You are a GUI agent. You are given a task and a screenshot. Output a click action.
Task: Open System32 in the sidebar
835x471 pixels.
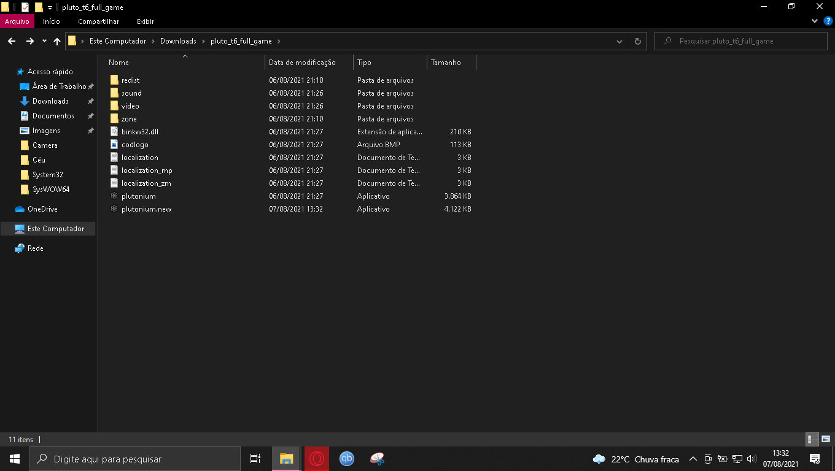[47, 175]
